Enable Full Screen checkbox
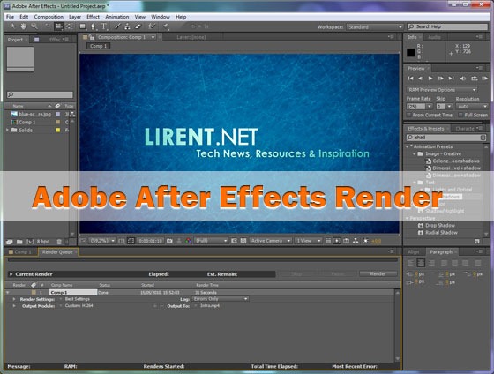Screen dimensions: 494x374 460,115
